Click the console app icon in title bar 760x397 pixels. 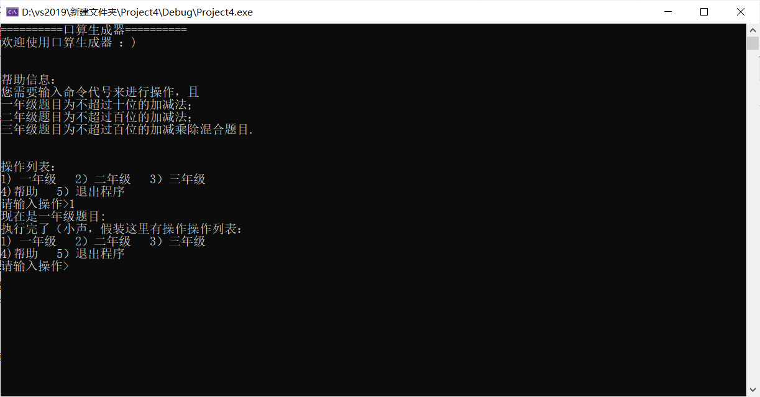12,12
